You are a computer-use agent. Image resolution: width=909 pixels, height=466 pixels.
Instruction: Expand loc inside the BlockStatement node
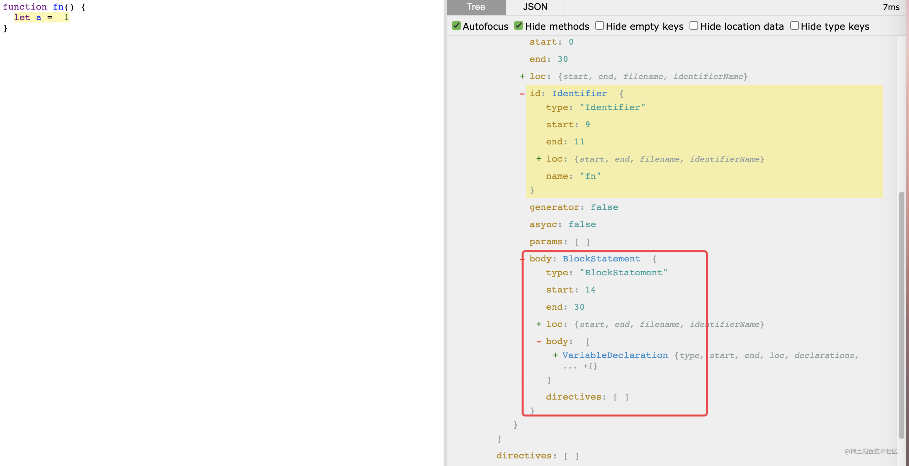point(538,324)
